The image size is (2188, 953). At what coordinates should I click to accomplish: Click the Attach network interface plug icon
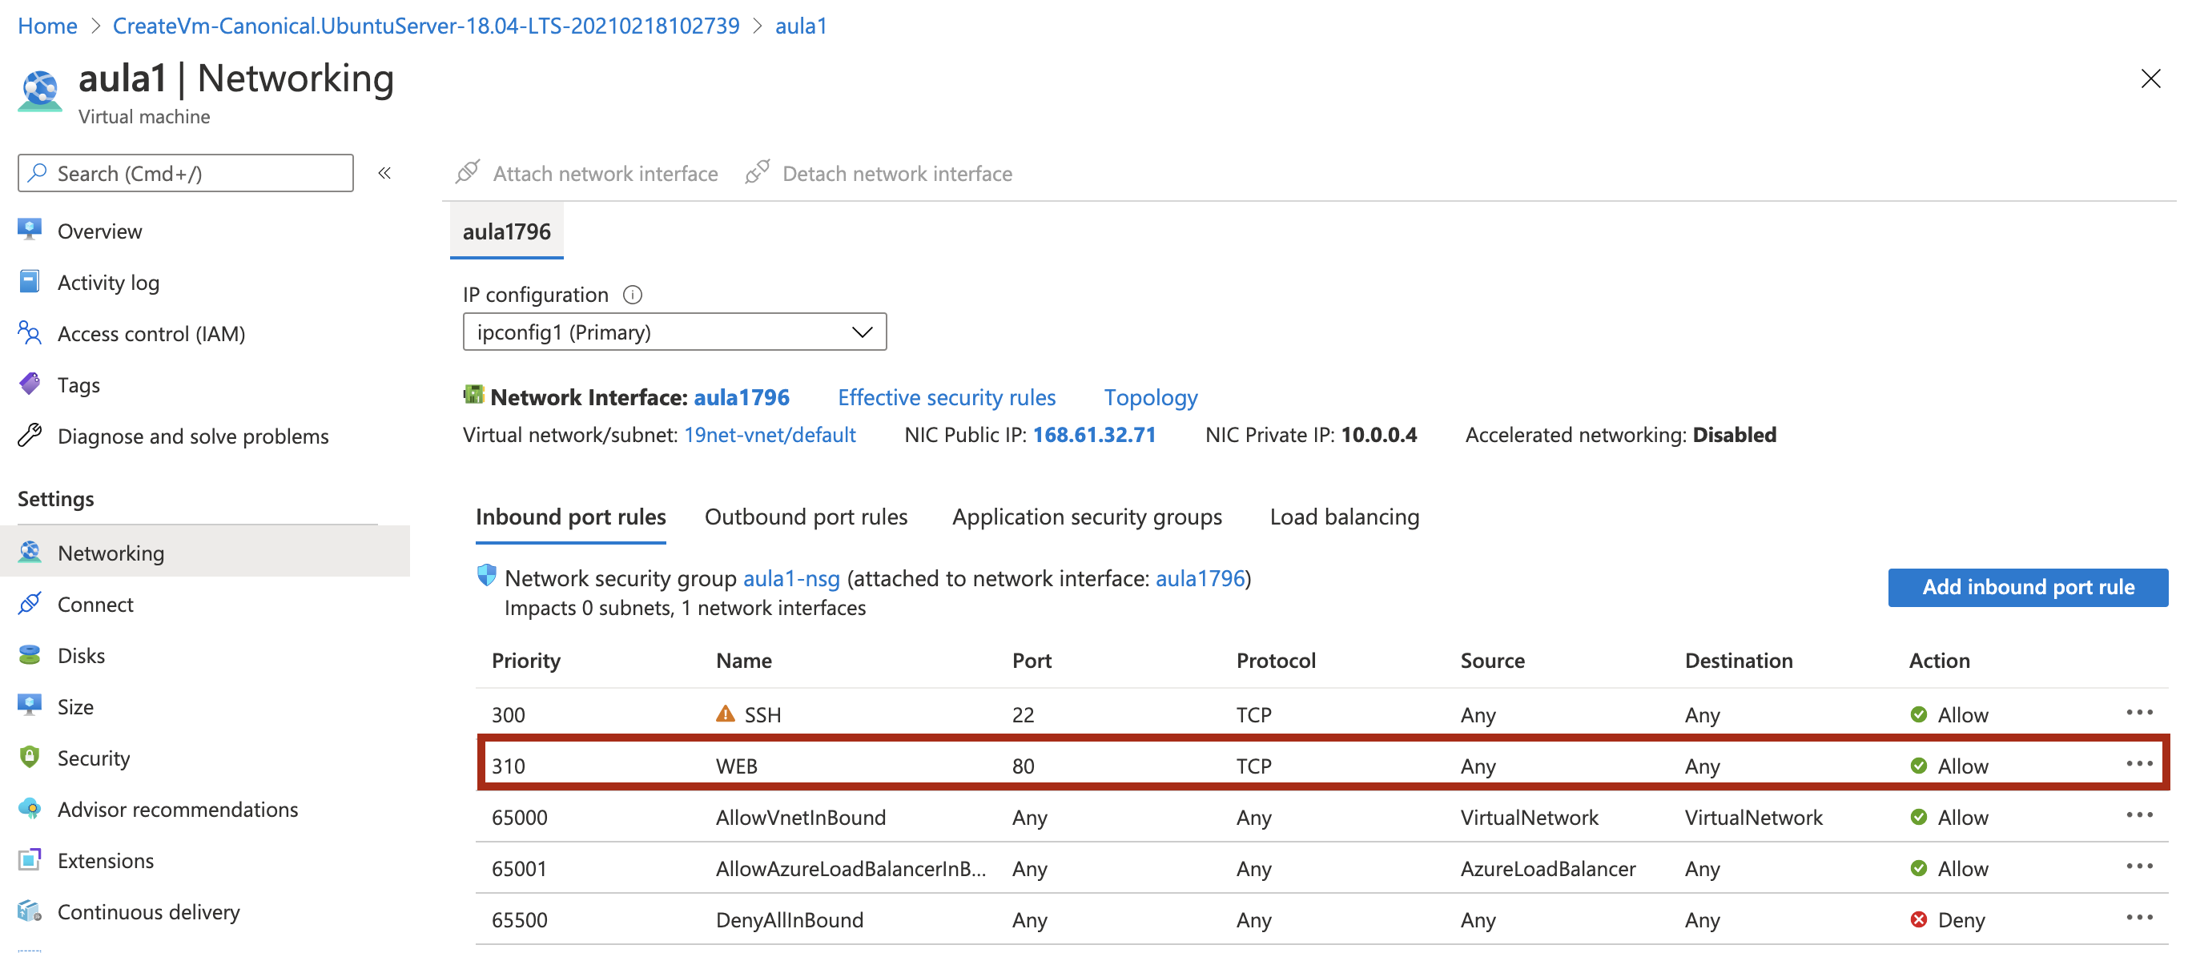pos(467,172)
